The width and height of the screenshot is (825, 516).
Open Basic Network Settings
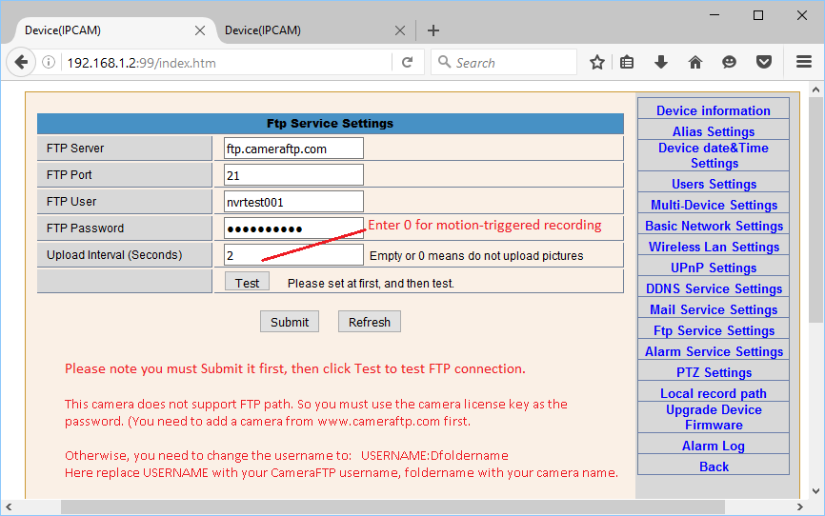tap(714, 227)
